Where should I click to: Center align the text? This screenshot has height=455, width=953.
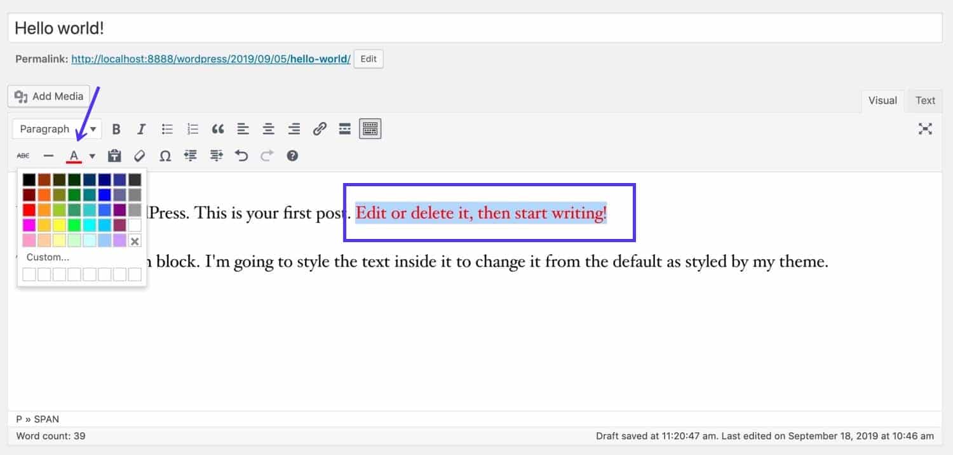[x=268, y=128]
